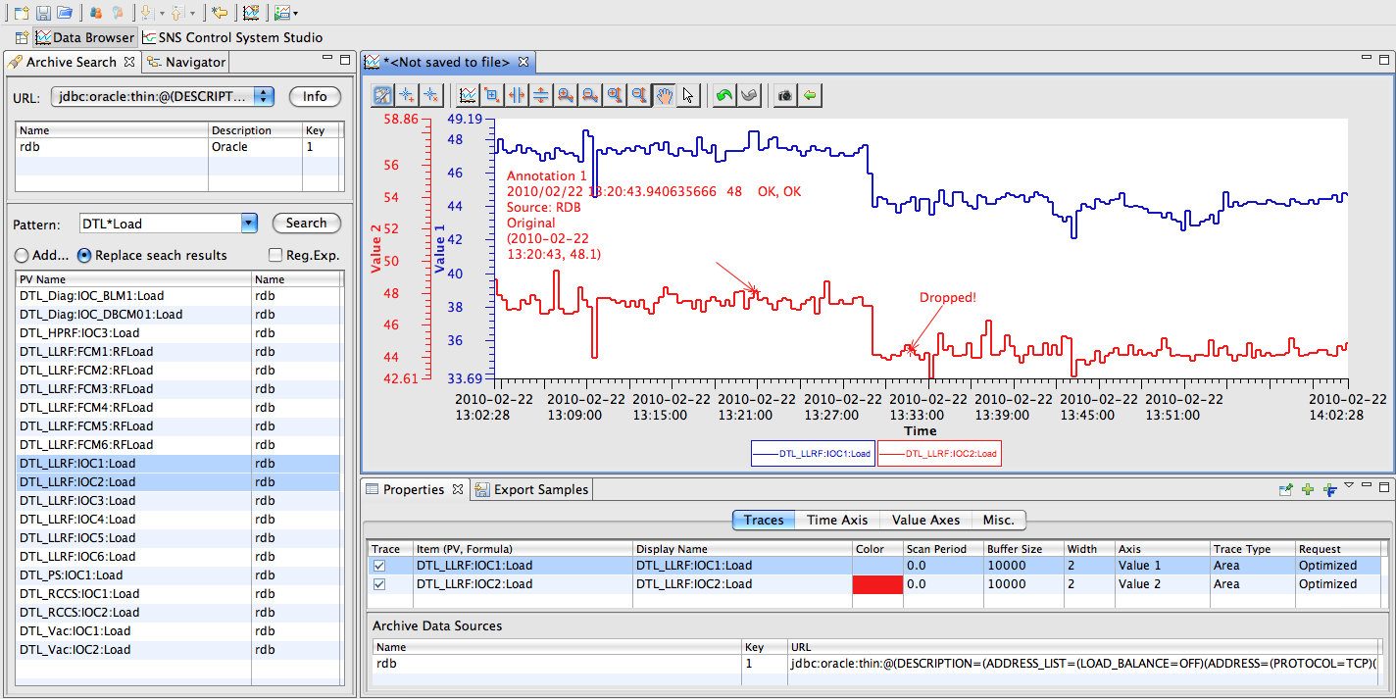Click the floppy disk save icon
1396x699 pixels.
(43, 13)
